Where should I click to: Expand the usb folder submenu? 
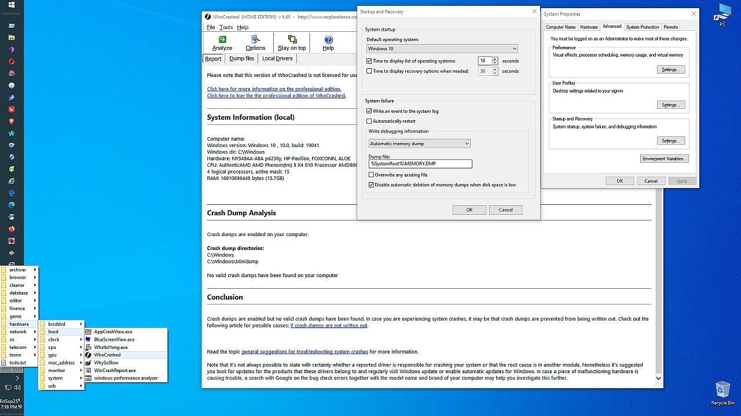61,386
